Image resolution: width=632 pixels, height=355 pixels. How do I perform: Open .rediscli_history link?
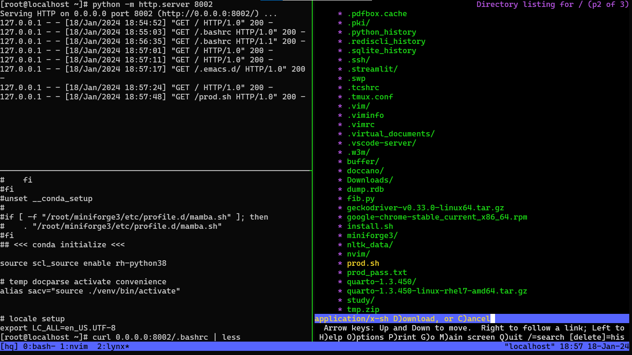[386, 42]
